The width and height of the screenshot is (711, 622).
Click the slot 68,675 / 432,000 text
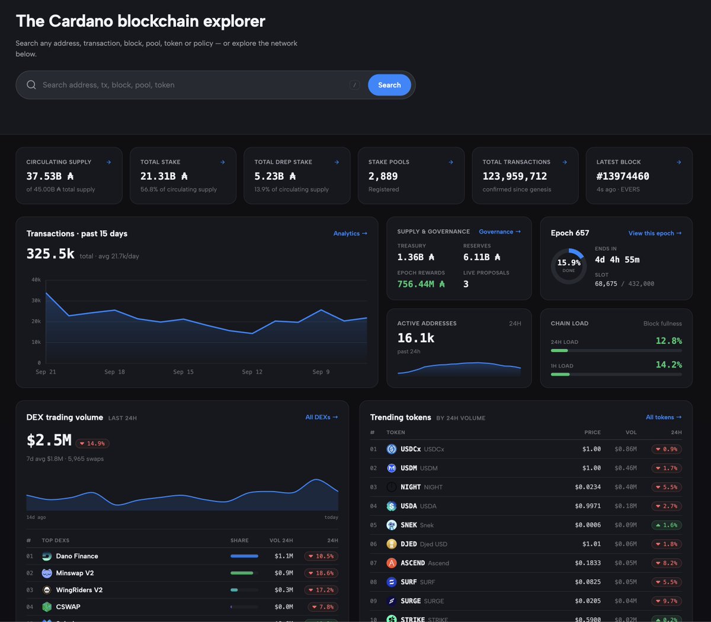pos(624,284)
